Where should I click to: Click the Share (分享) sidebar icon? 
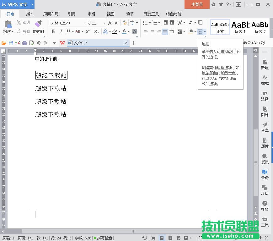265,127
